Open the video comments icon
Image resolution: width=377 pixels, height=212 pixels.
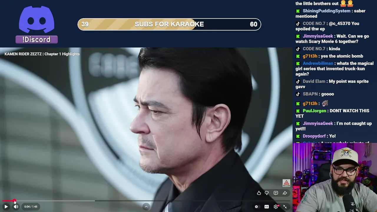276,193
